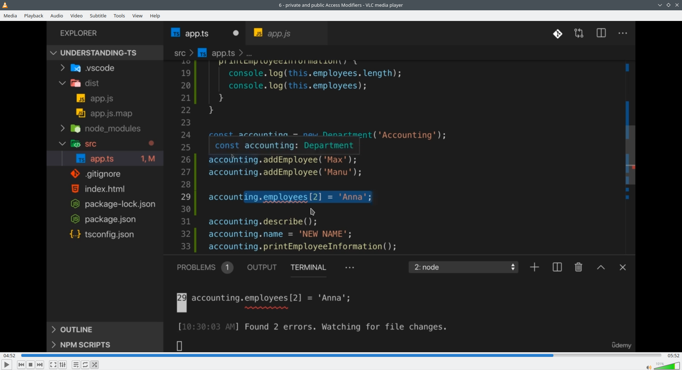Open the Subtitle menu
This screenshot has width=682, height=370.
click(x=98, y=16)
